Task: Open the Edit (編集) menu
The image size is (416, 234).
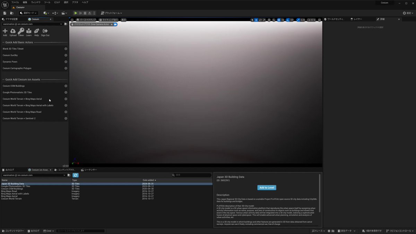Action: coord(25,2)
